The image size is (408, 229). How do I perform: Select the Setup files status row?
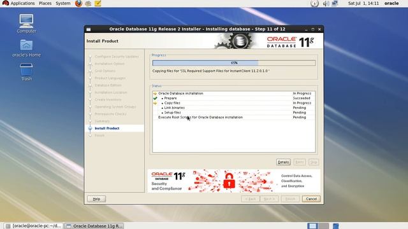pos(234,113)
